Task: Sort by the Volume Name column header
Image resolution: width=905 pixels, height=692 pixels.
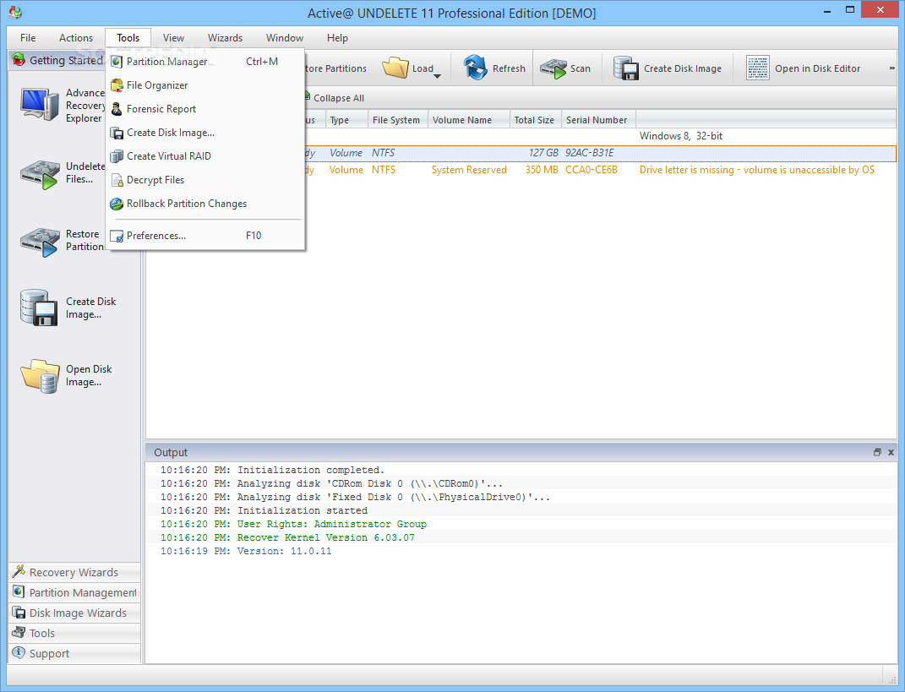Action: (469, 119)
